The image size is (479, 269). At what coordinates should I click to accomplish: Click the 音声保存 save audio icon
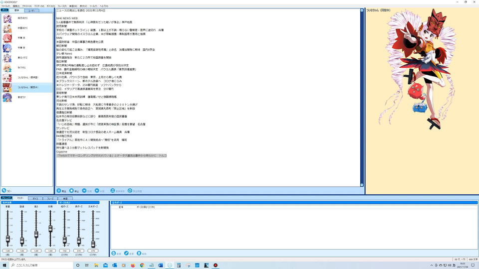click(112, 191)
